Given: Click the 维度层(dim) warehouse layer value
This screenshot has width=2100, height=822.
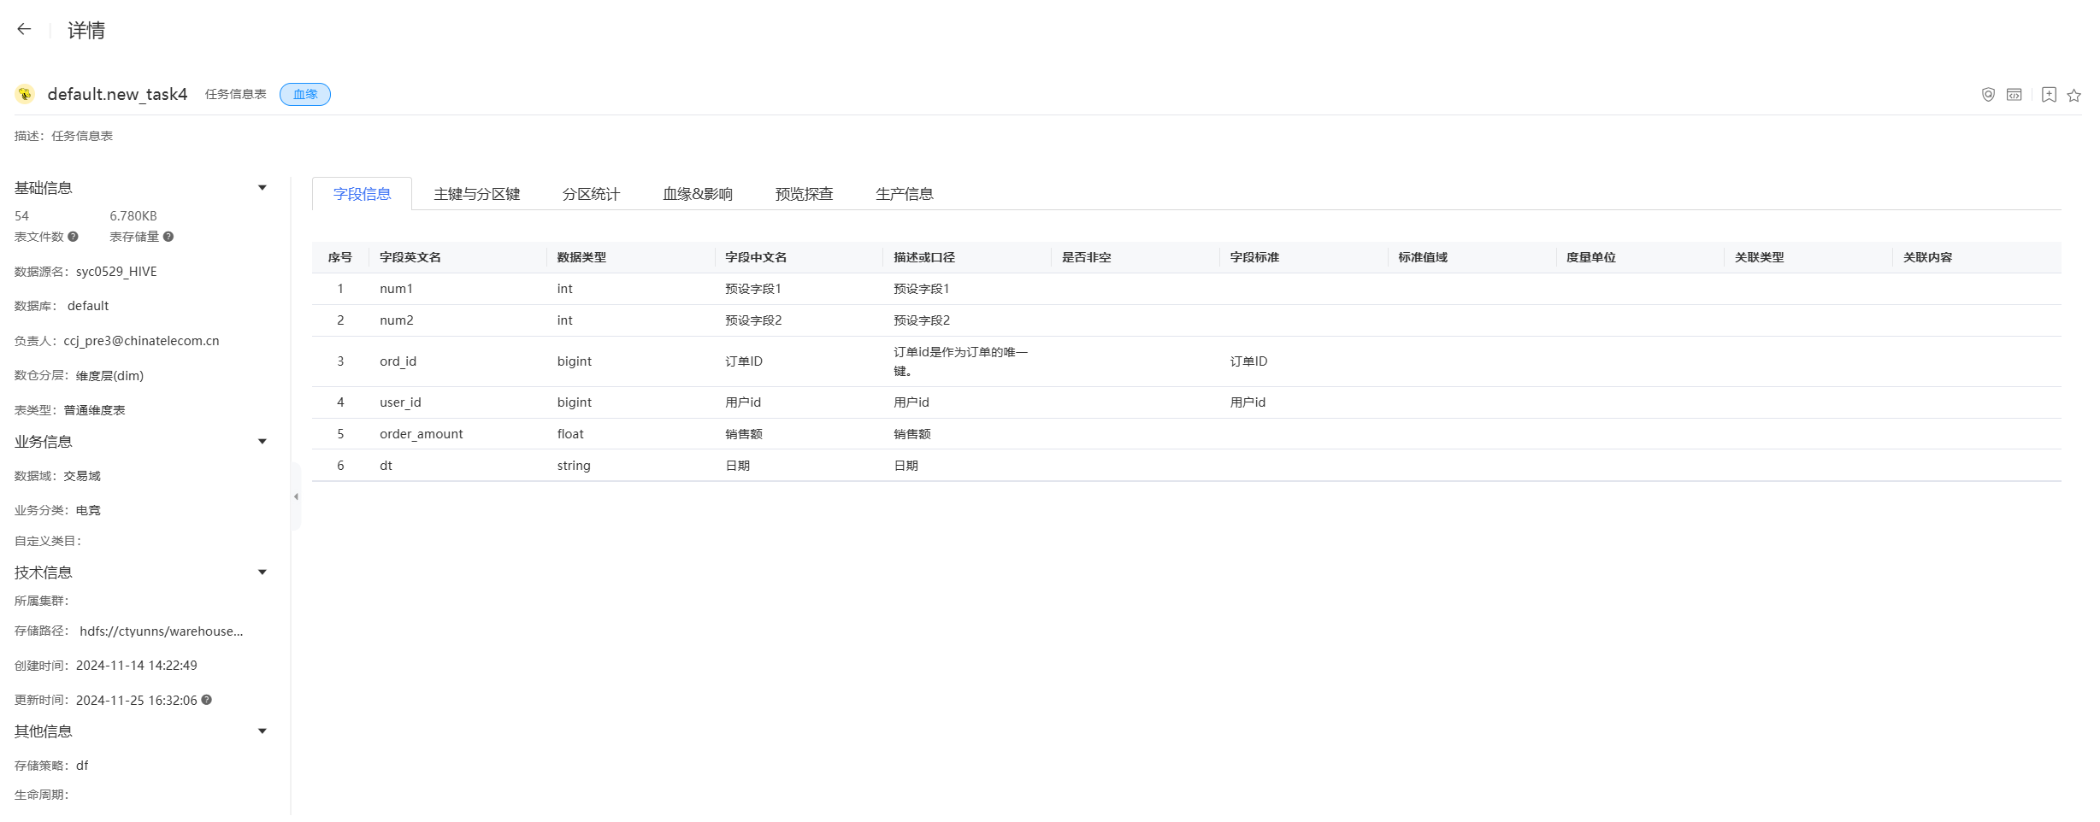Looking at the screenshot, I should 109,376.
